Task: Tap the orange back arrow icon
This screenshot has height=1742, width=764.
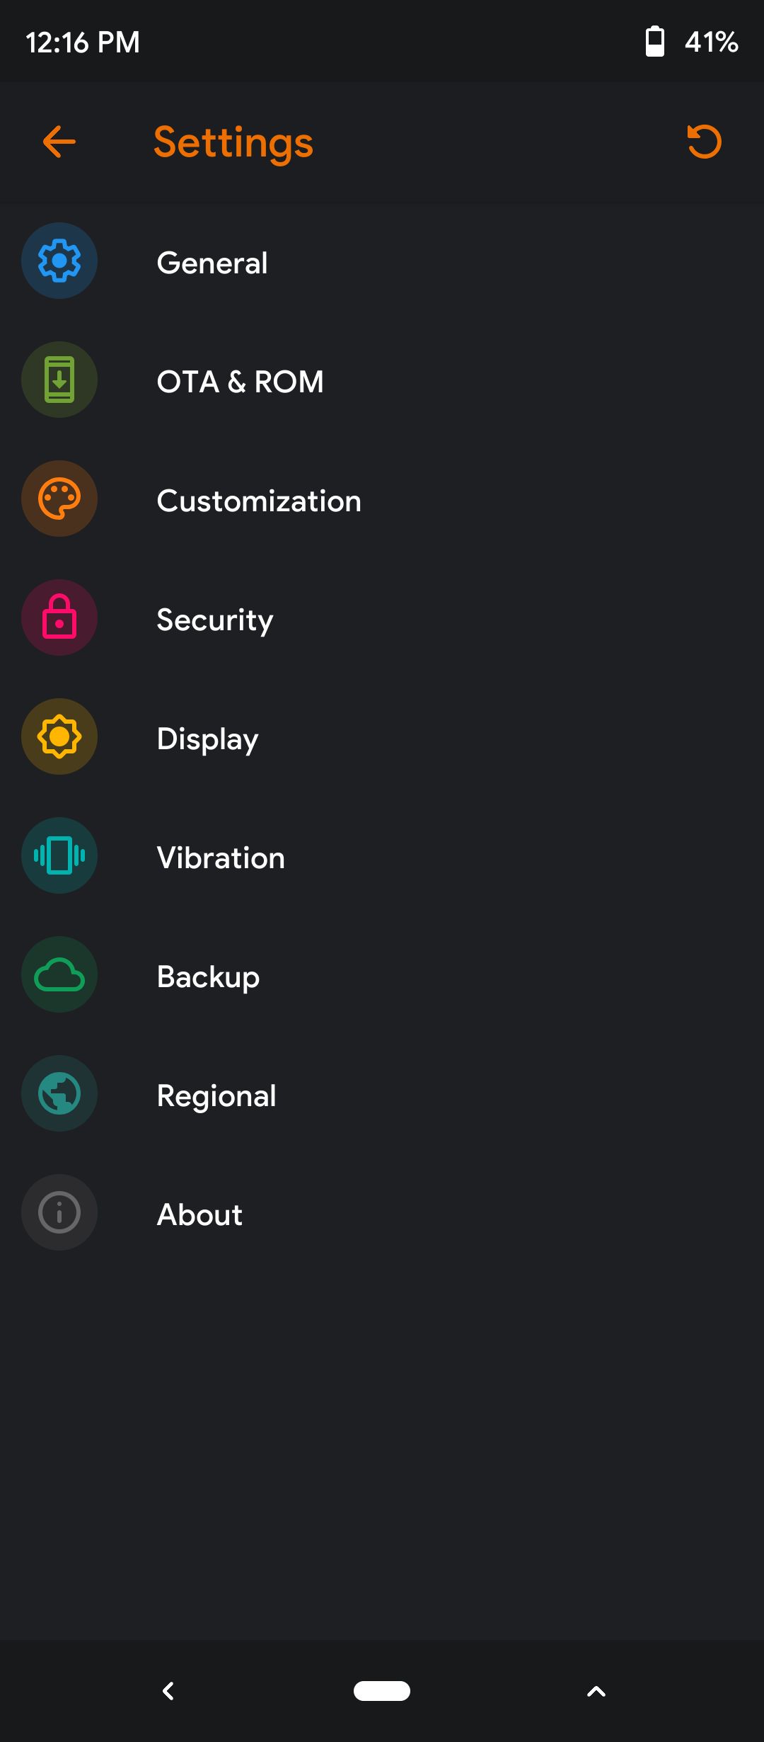Action: 59,142
